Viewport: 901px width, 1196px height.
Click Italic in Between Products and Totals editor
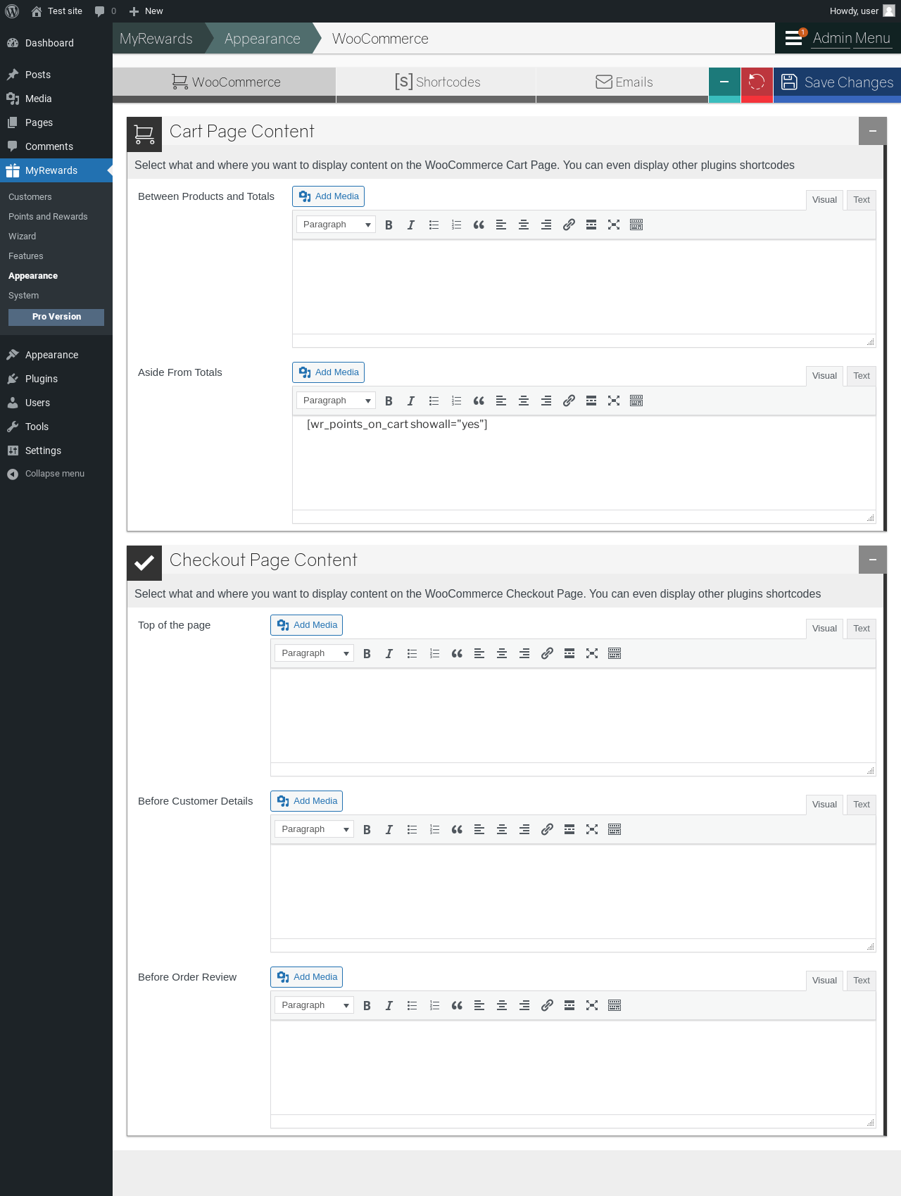[411, 225]
